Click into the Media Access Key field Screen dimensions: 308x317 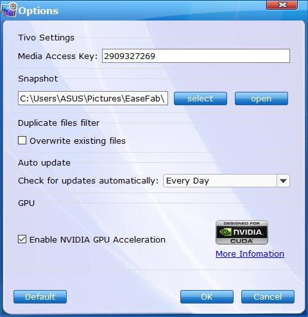coord(196,56)
